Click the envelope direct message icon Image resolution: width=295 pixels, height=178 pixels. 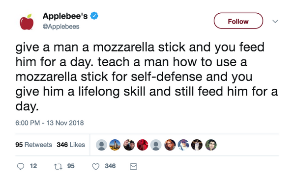[x=133, y=167]
